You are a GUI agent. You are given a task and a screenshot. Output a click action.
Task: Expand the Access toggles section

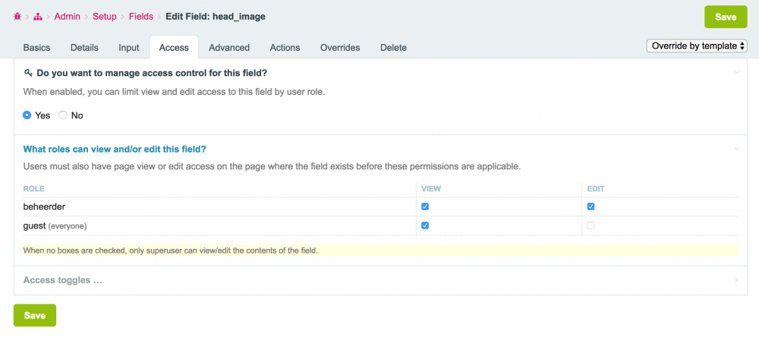tap(63, 280)
